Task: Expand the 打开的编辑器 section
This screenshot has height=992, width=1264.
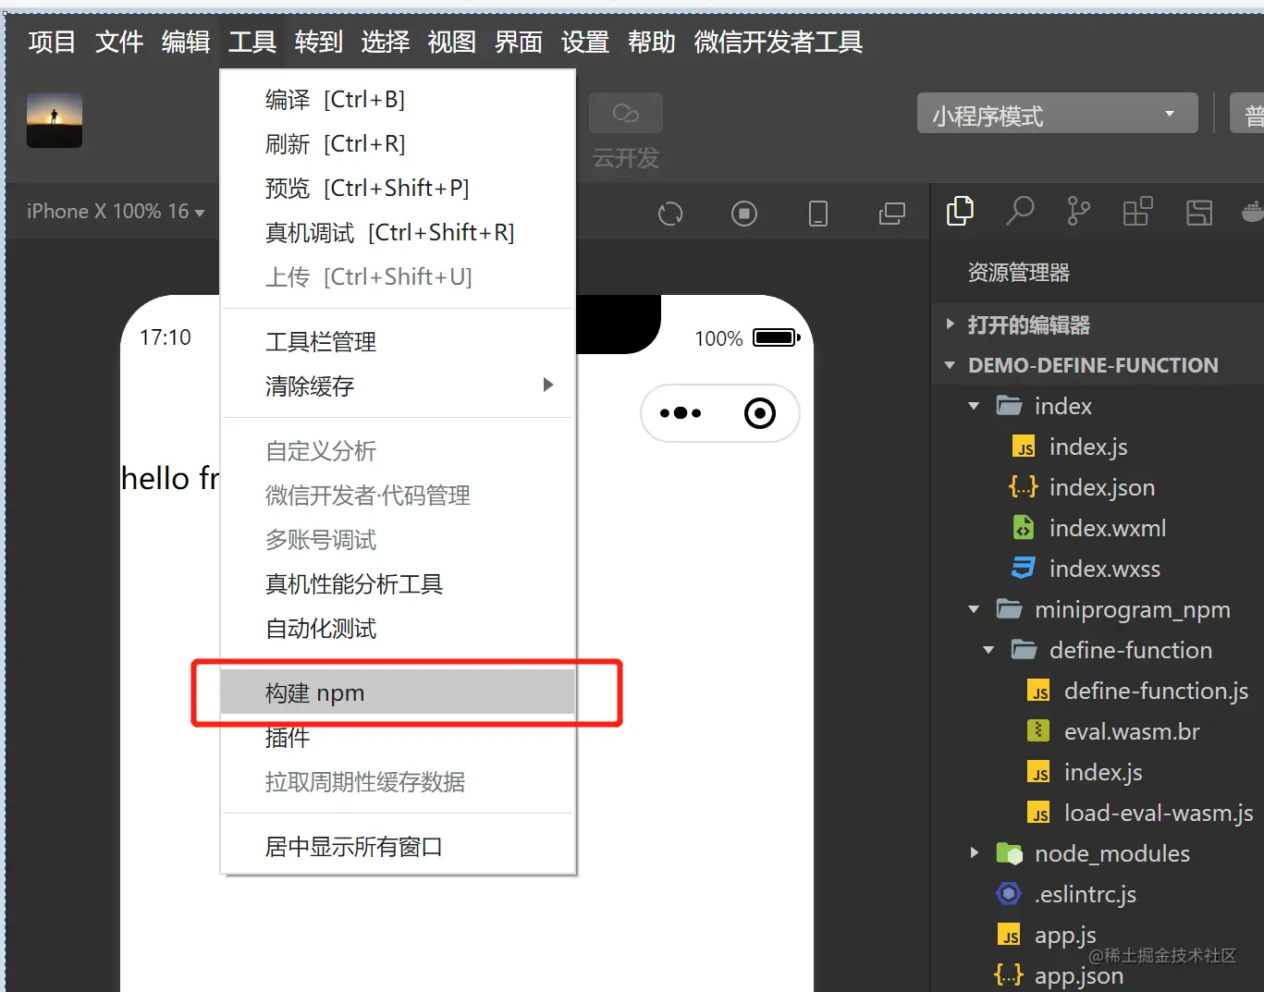Action: (1098, 325)
